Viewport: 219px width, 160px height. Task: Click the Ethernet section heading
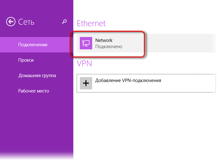(x=91, y=23)
